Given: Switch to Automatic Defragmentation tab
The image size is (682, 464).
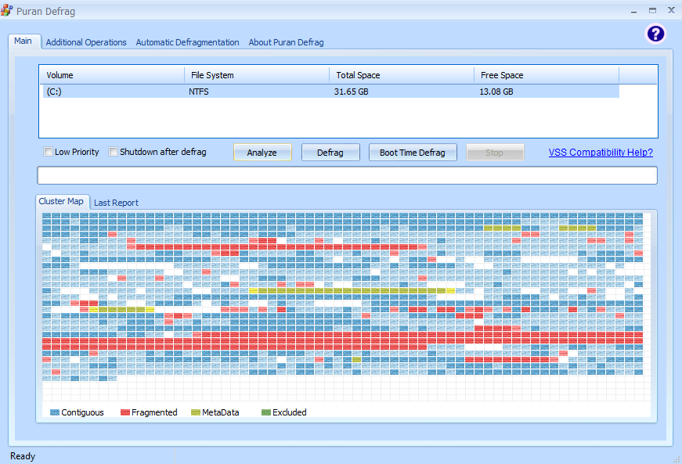Looking at the screenshot, I should pyautogui.click(x=187, y=42).
